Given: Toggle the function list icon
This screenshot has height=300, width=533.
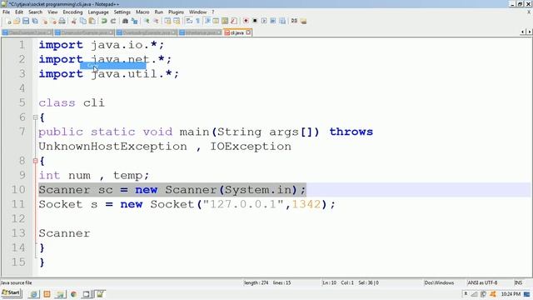Looking at the screenshot, I should point(233,21).
